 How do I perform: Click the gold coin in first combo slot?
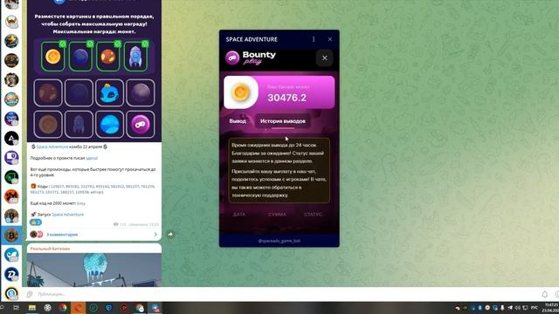53,56
